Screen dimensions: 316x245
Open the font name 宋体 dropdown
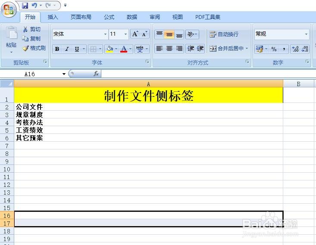tap(105, 34)
